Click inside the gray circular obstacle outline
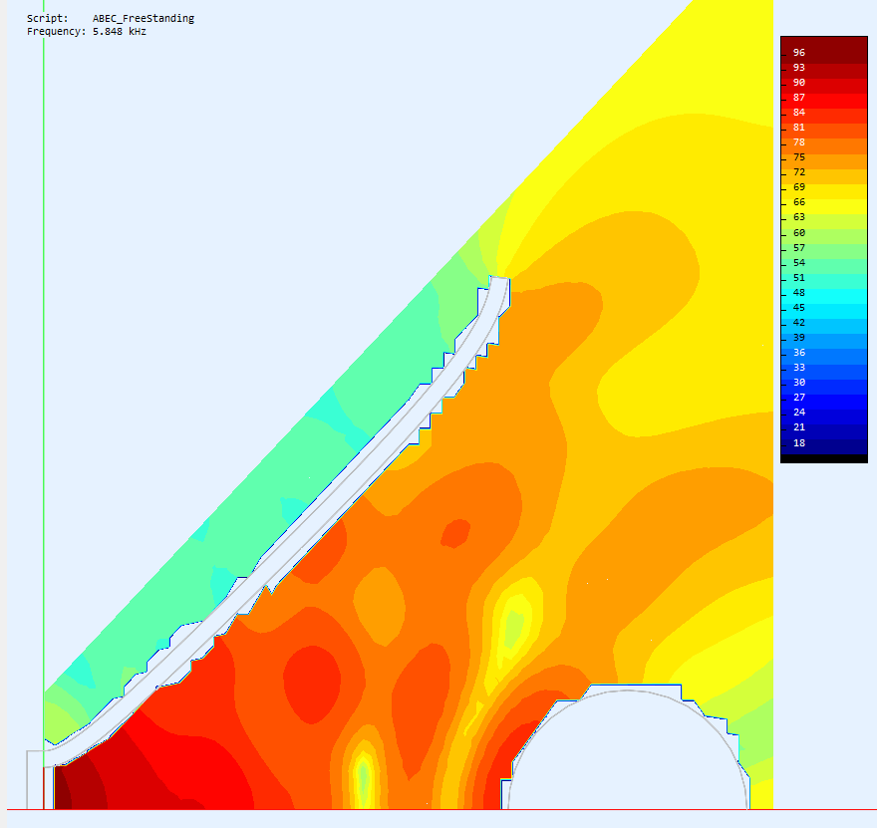Screen dimensions: 877x828 [628, 749]
